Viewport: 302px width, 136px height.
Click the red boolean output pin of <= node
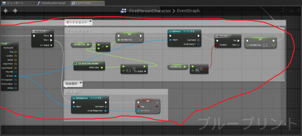tap(205, 68)
